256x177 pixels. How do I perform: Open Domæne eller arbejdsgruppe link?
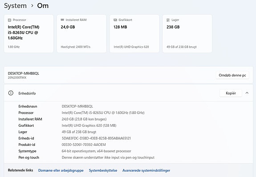(x=61, y=170)
